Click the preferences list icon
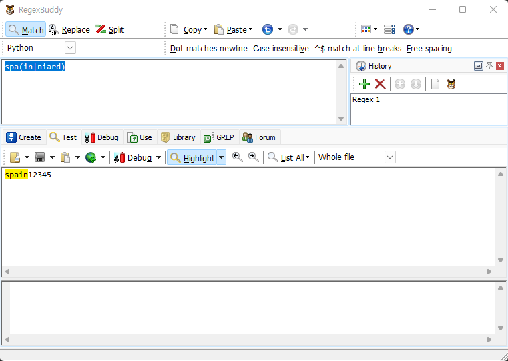Screen dimensions: 508x361 point(389,29)
